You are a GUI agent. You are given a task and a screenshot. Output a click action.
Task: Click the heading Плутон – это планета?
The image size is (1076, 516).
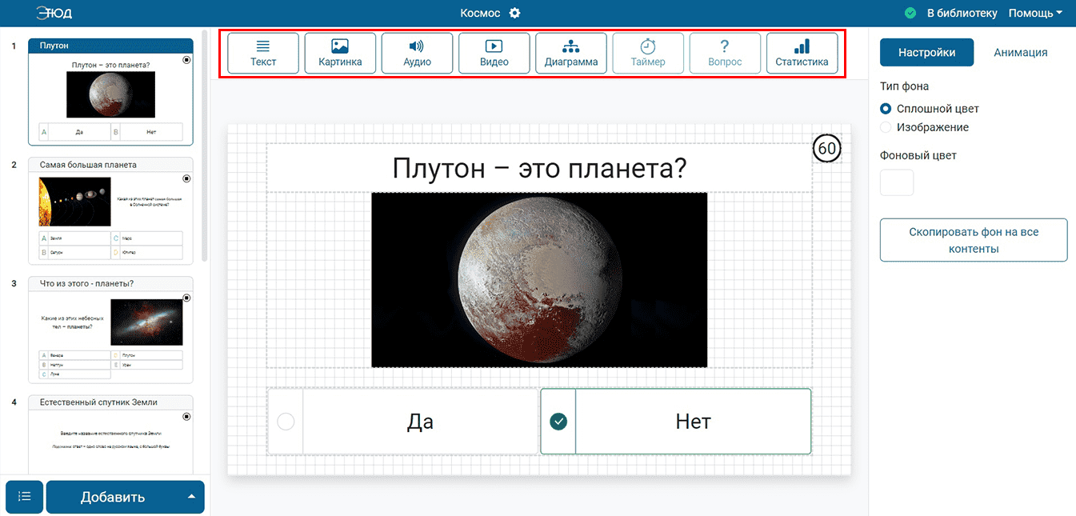[540, 169]
